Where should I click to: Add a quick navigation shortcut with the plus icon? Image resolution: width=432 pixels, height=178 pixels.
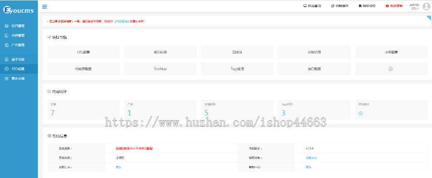click(391, 69)
